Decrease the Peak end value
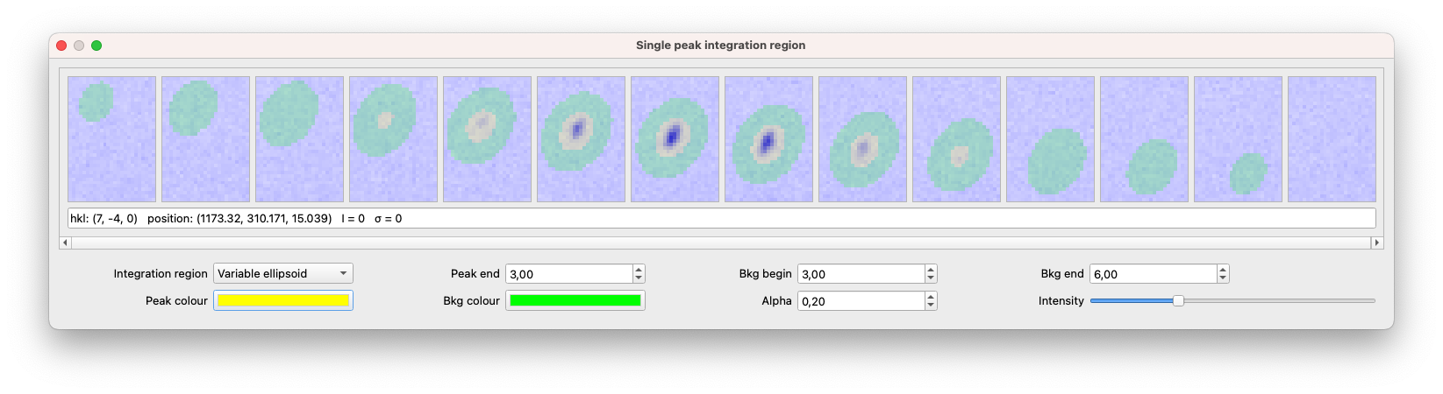 pos(639,278)
